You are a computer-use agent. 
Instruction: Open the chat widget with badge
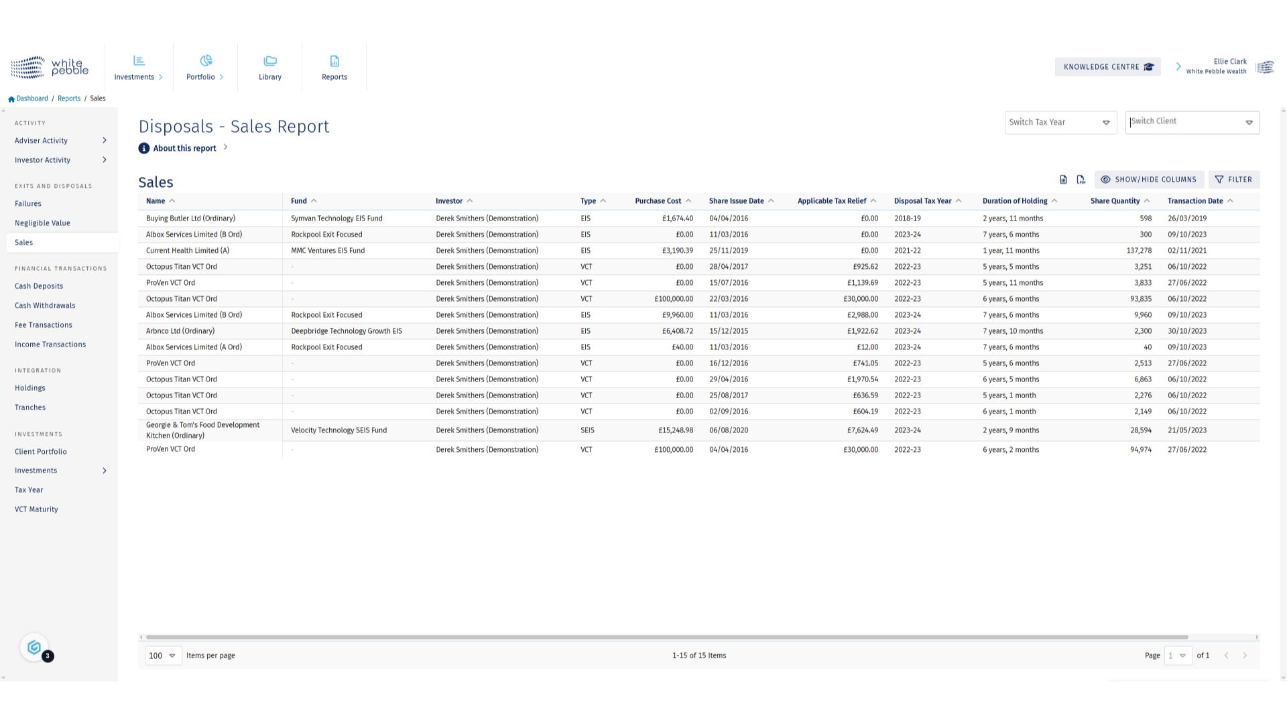pyautogui.click(x=34, y=648)
